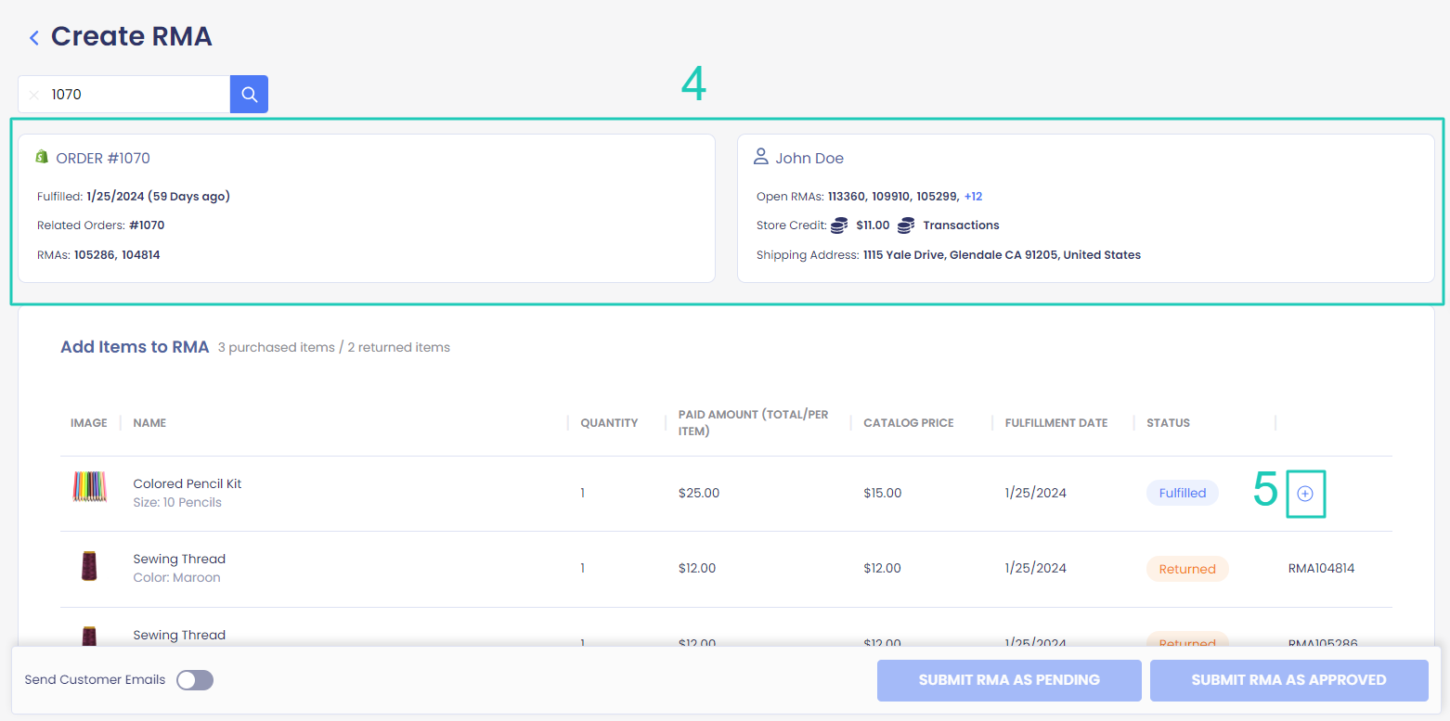Open related order #1070 link
Viewport: 1450px width, 721px height.
[x=147, y=225]
